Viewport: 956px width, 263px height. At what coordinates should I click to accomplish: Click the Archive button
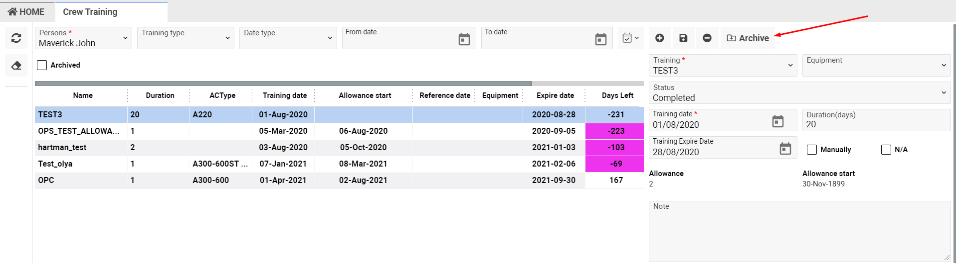(748, 38)
